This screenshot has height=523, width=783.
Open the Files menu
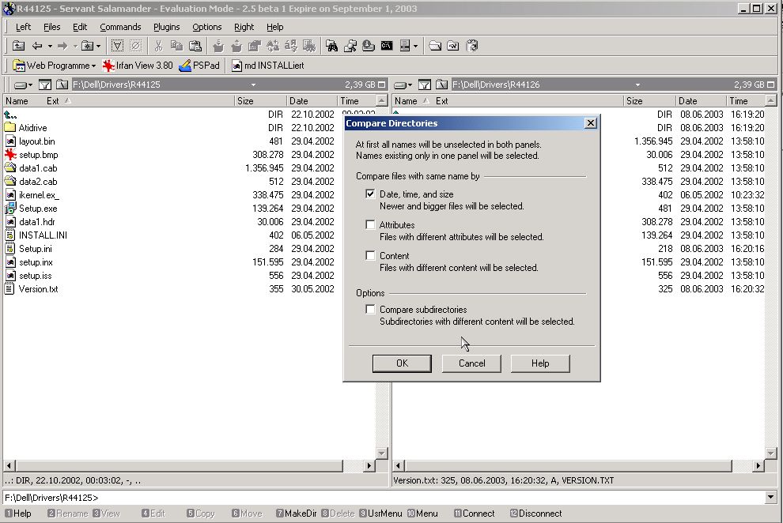(52, 27)
